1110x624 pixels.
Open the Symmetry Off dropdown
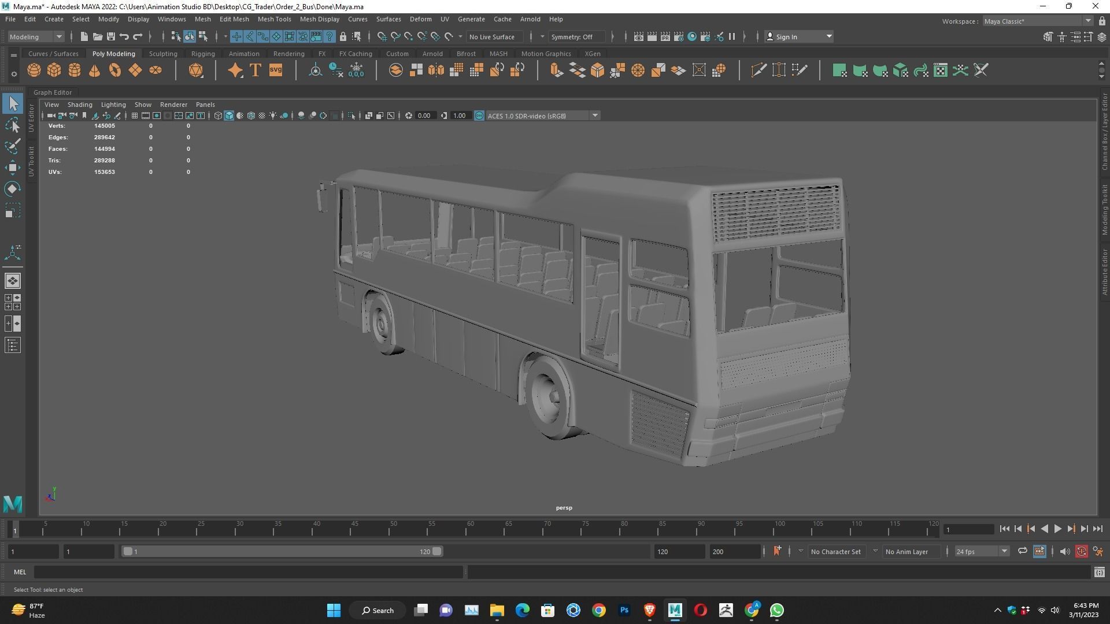point(576,36)
